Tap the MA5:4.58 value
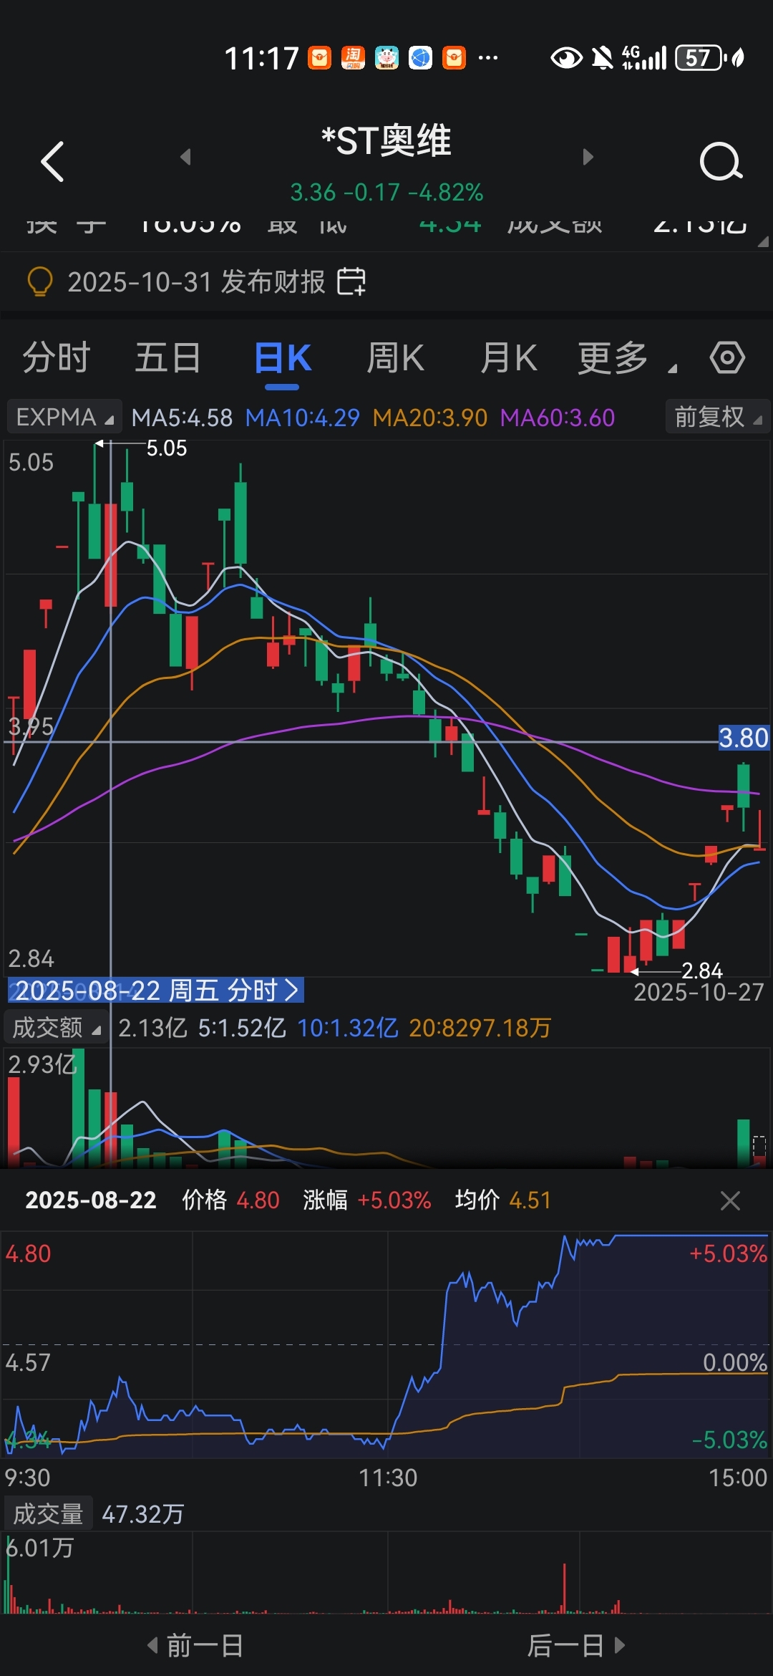This screenshot has width=773, height=1676. (182, 418)
